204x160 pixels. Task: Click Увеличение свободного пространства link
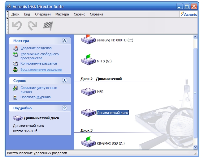point(40,56)
